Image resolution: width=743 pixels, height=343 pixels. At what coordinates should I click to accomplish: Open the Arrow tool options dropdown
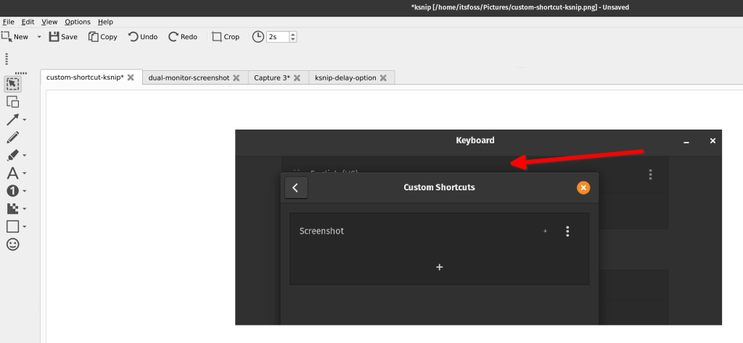[x=25, y=120]
